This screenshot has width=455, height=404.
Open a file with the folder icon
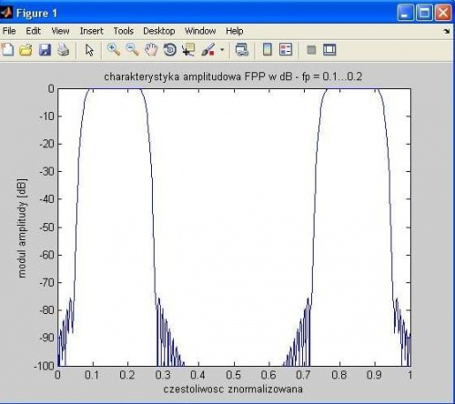(x=26, y=50)
